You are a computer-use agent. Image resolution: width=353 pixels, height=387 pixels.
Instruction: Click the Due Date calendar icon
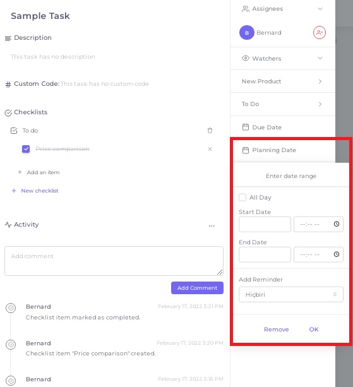(246, 127)
